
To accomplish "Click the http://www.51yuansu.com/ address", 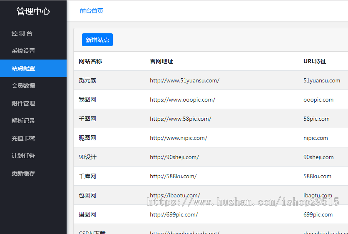I will click(x=185, y=80).
